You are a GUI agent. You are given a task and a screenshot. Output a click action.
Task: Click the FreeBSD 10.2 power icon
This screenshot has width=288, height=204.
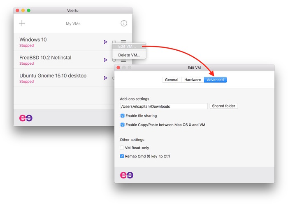pyautogui.click(x=114, y=60)
